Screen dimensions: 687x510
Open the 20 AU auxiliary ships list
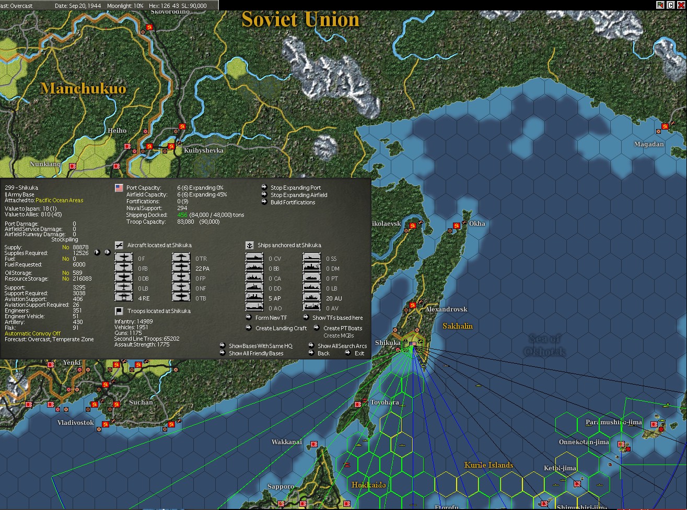[x=312, y=298]
